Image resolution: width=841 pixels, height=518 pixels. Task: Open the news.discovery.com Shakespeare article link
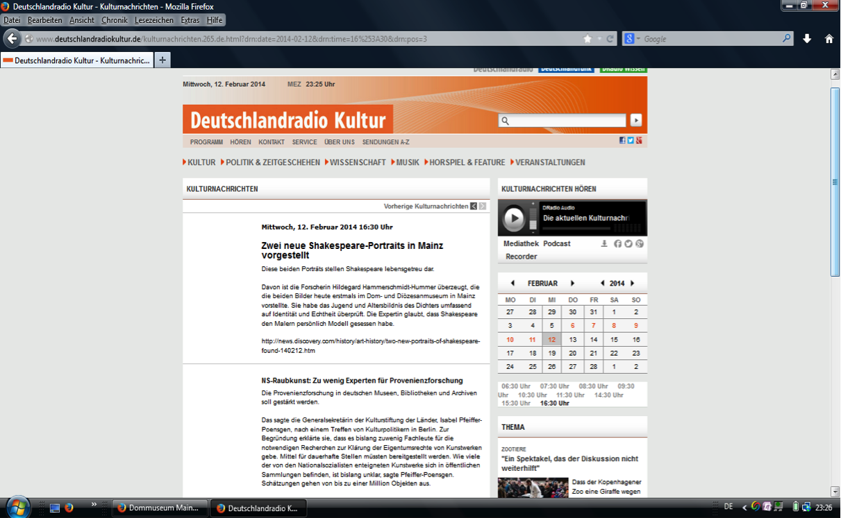[371, 345]
